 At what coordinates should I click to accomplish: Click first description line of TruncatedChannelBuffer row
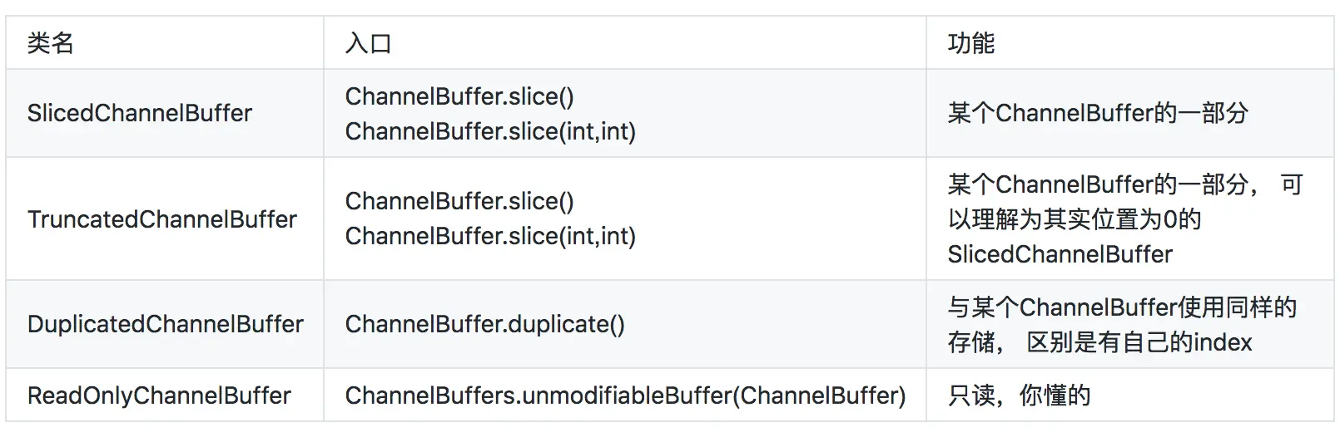[x=1103, y=184]
